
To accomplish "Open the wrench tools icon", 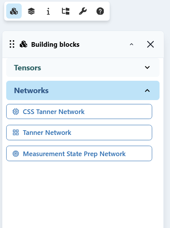I will pos(83,11).
